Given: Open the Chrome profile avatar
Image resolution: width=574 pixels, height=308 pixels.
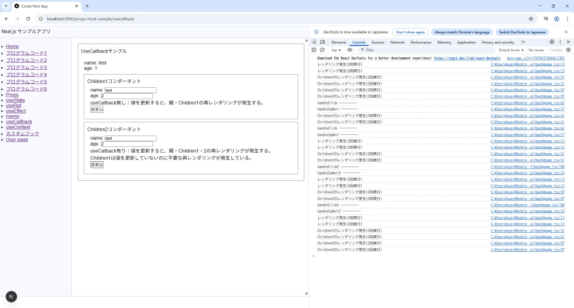Looking at the screenshot, I should pos(557,19).
